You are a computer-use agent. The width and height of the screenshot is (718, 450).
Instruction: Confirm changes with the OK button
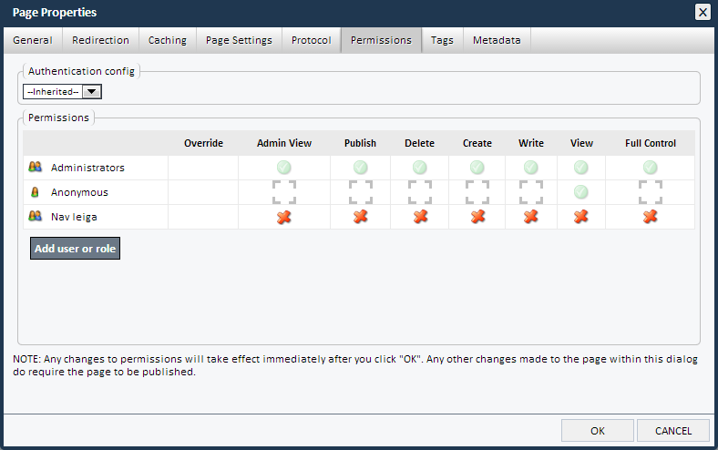(x=598, y=431)
